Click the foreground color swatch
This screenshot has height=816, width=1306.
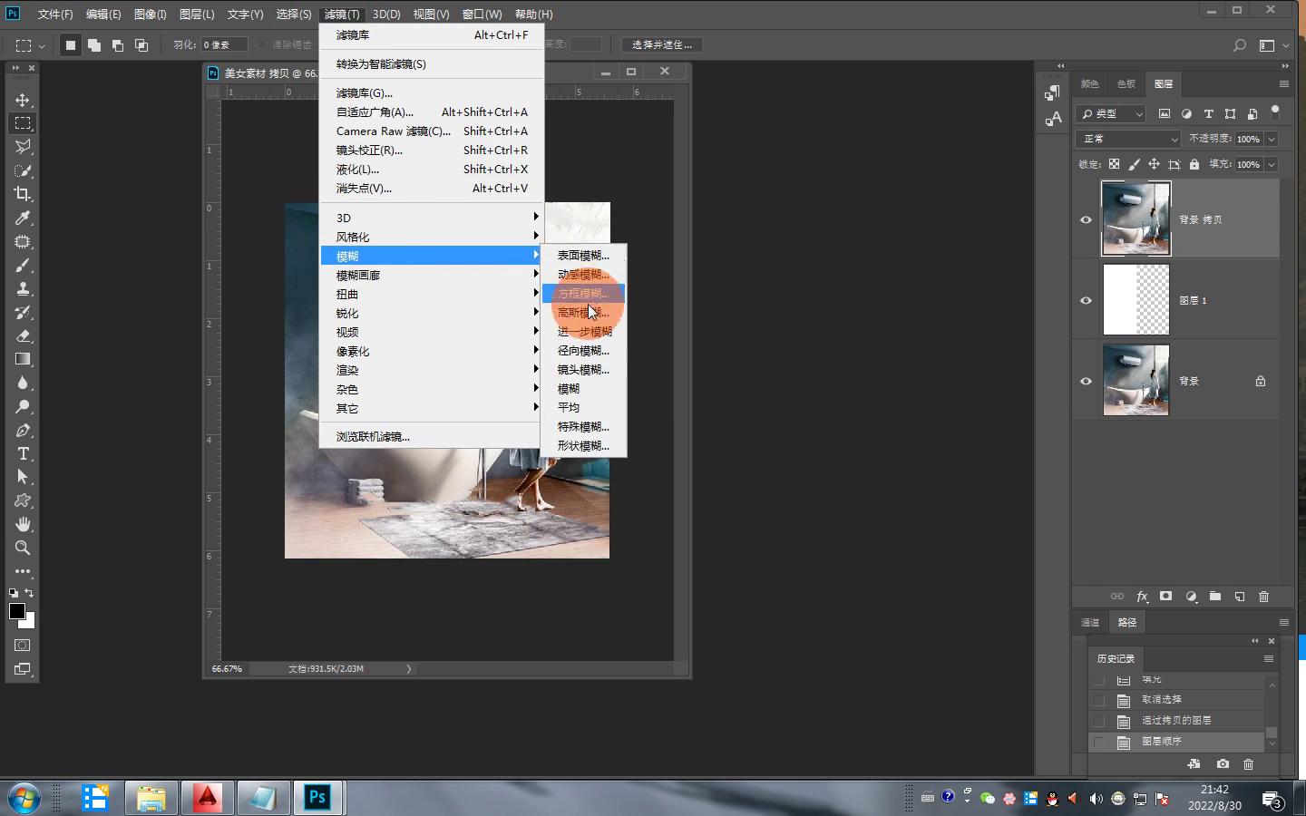pos(16,611)
